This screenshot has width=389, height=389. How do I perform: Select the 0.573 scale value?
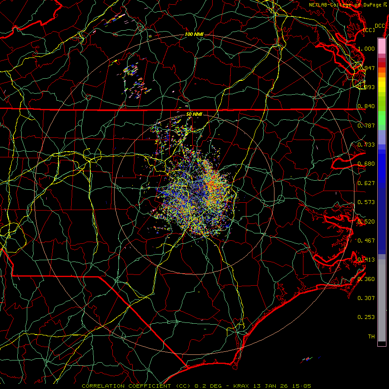coord(366,202)
